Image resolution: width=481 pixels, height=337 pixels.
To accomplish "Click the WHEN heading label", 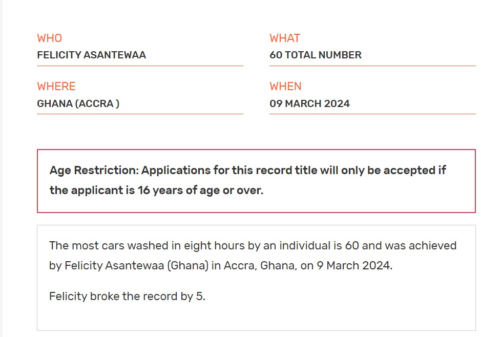I will [x=285, y=86].
